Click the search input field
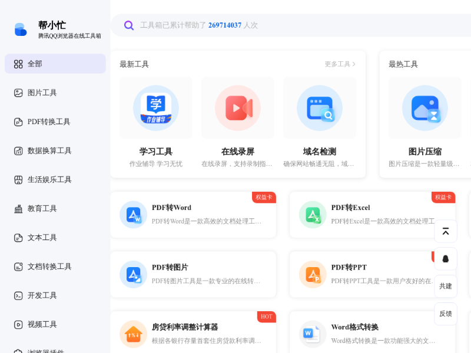Viewport: 471px width, 353px height. pyautogui.click(x=291, y=25)
